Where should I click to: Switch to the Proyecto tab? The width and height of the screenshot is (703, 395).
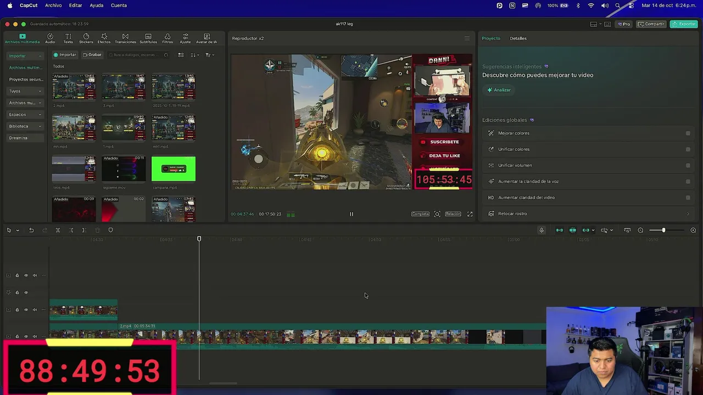pos(491,38)
